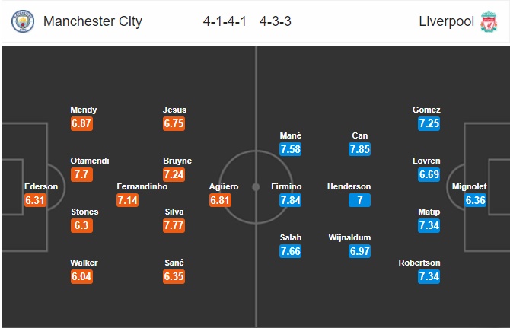The height and width of the screenshot is (328, 510).
Task: Click the Manchester City crest icon
Action: tap(23, 21)
